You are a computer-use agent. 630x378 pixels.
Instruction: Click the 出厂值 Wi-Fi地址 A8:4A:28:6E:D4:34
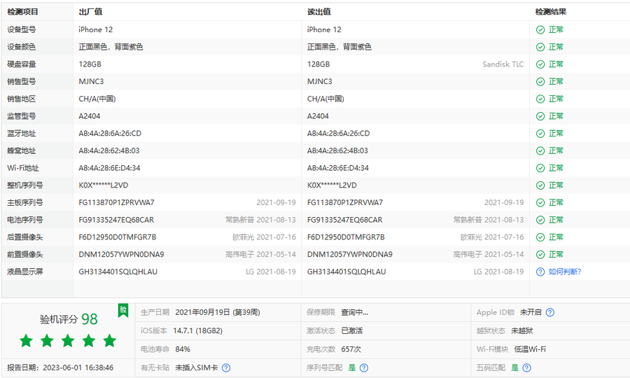109,168
